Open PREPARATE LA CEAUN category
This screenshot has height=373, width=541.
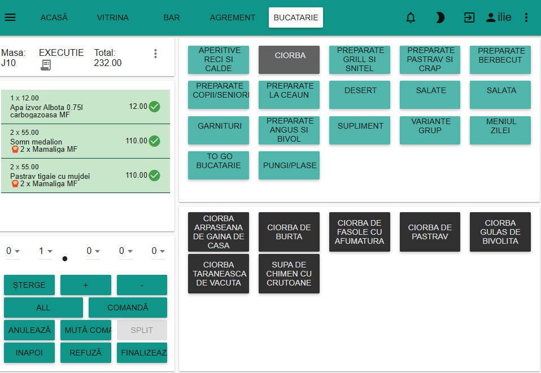click(x=289, y=95)
